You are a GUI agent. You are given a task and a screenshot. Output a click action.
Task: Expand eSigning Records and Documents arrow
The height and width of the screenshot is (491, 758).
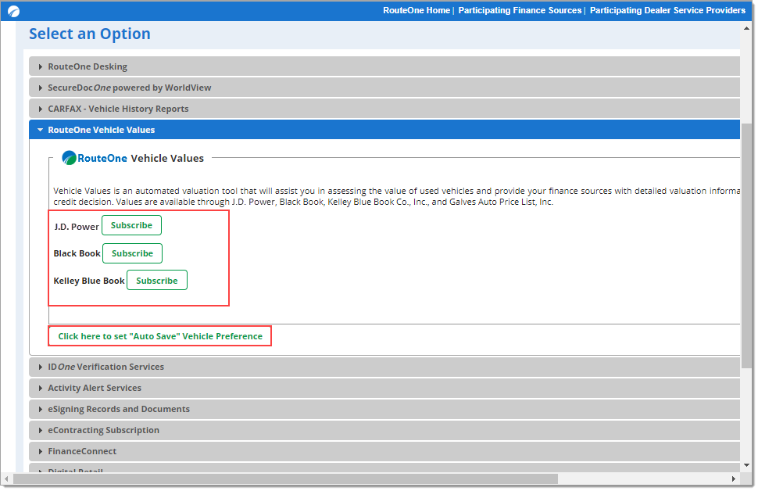coord(40,410)
